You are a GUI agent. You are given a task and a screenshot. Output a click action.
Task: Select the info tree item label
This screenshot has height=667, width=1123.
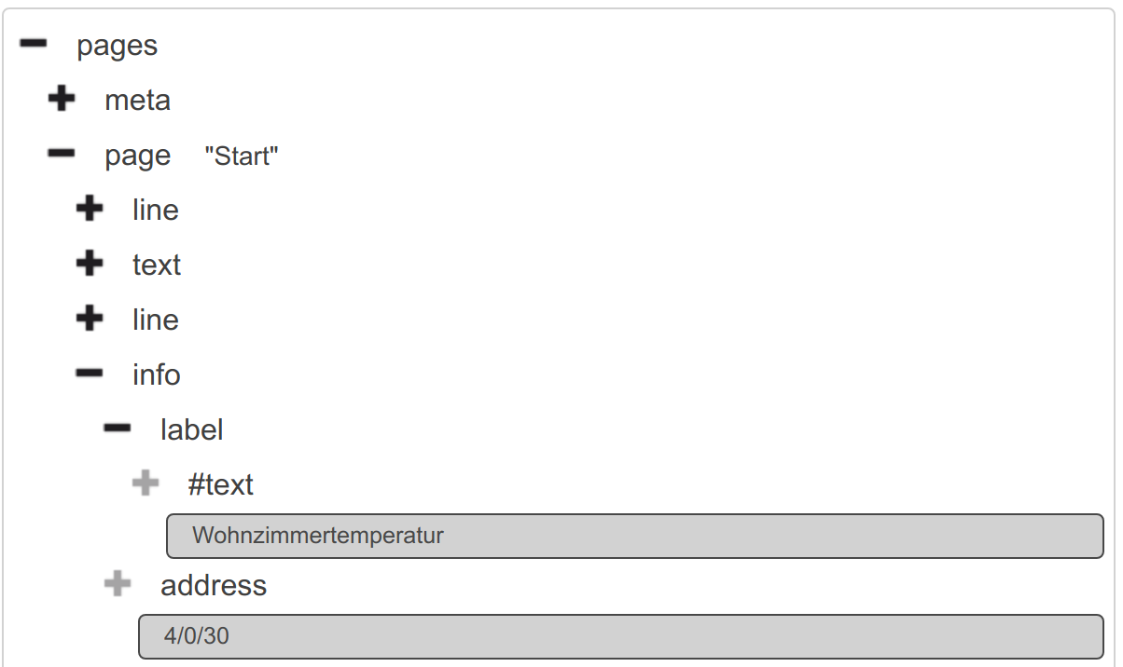pyautogui.click(x=156, y=375)
